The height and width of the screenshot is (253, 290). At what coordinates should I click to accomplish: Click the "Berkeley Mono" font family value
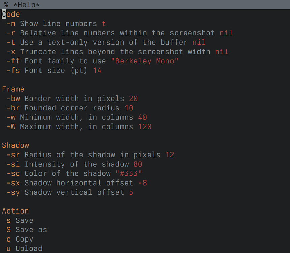click(144, 61)
